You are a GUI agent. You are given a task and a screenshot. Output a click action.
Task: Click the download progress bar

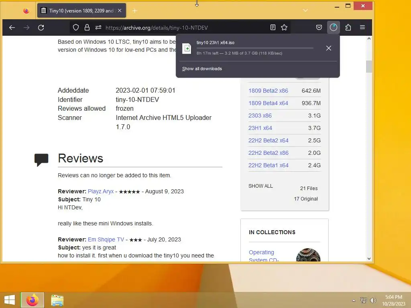[x=255, y=48]
